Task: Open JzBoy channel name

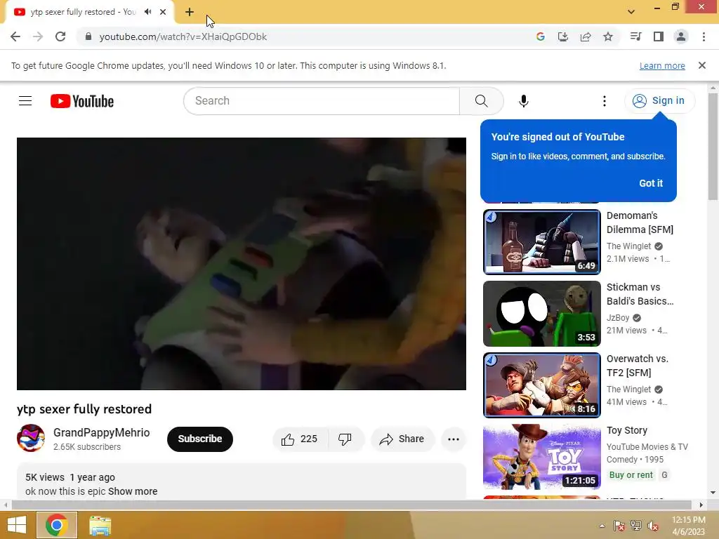Action: tap(618, 318)
